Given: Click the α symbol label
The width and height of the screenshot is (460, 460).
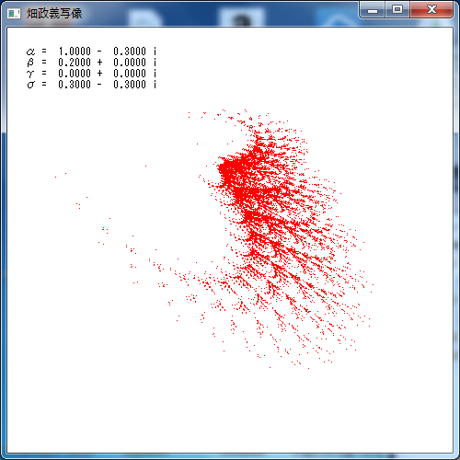Looking at the screenshot, I should click(30, 52).
